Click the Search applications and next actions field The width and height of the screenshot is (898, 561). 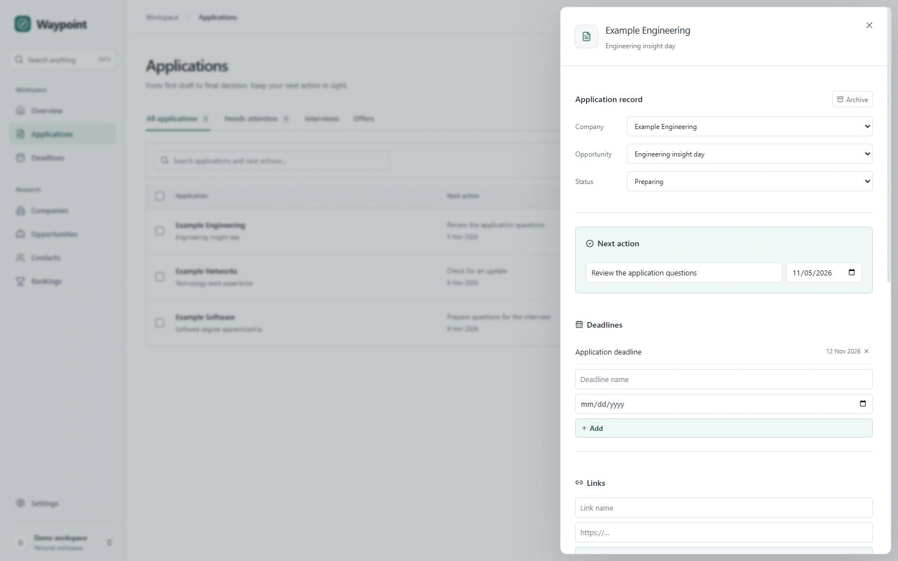(272, 160)
